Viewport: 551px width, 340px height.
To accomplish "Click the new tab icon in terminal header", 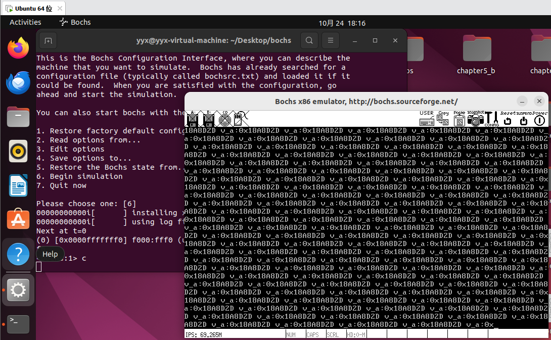I will (48, 41).
